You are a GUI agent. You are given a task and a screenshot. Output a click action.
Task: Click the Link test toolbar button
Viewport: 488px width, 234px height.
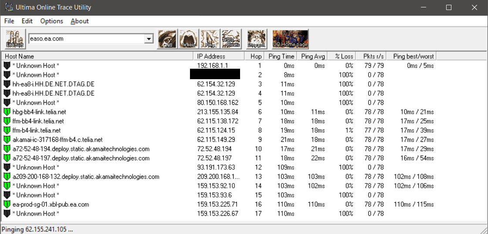pos(15,39)
